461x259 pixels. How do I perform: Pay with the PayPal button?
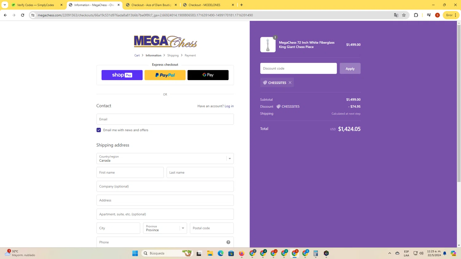point(165,75)
